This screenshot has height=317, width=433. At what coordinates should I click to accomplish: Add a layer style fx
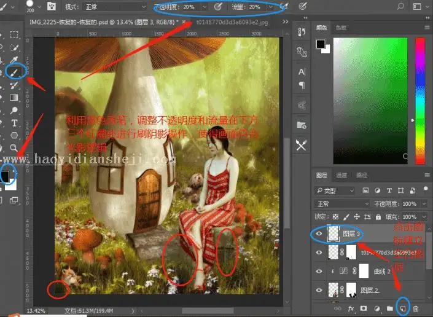[x=351, y=308]
